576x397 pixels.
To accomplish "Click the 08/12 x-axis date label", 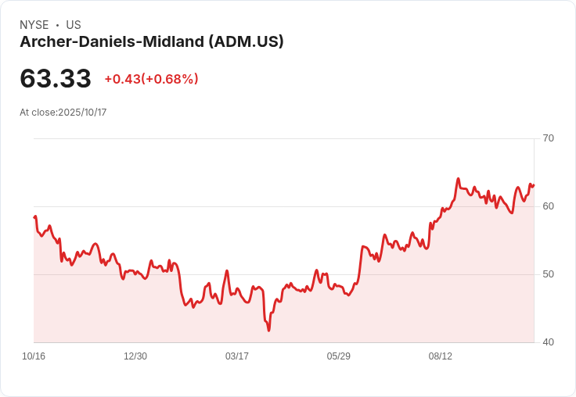I will pyautogui.click(x=441, y=356).
